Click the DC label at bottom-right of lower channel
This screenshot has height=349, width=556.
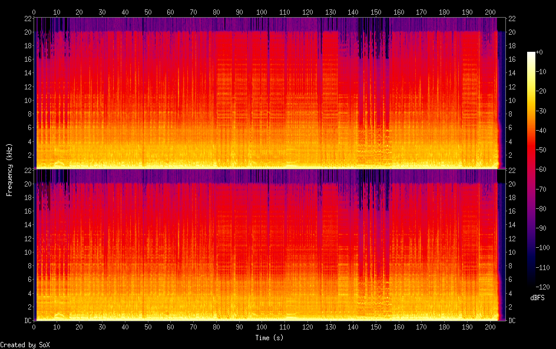pyautogui.click(x=512, y=321)
